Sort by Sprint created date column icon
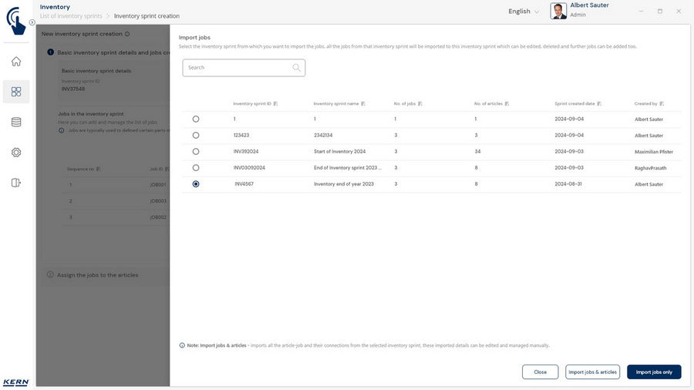This screenshot has width=694, height=390. coord(599,103)
